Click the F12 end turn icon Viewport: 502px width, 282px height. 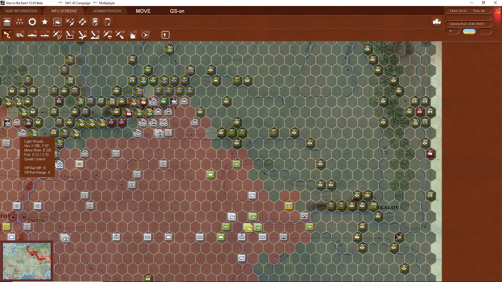coord(145,35)
